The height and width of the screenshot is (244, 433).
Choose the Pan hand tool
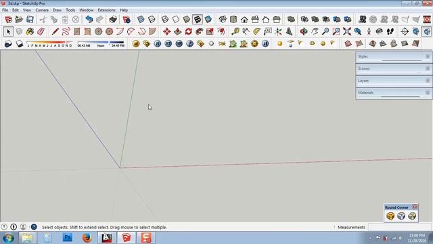pos(314,32)
